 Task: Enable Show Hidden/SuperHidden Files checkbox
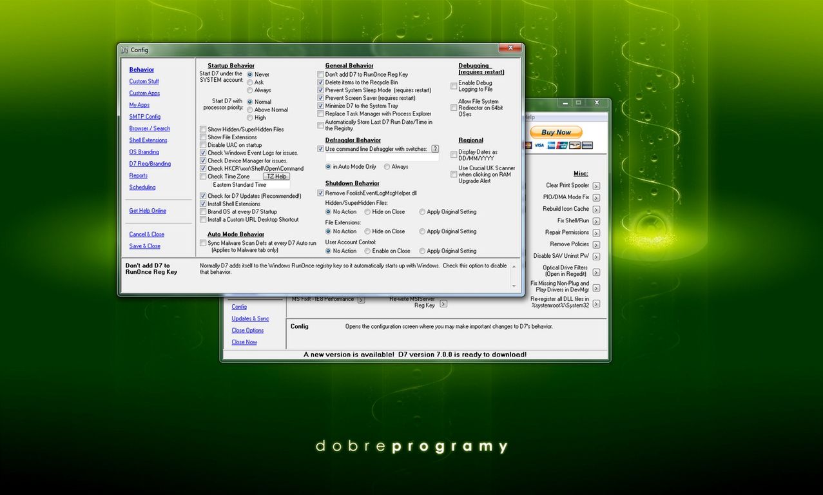tap(203, 130)
